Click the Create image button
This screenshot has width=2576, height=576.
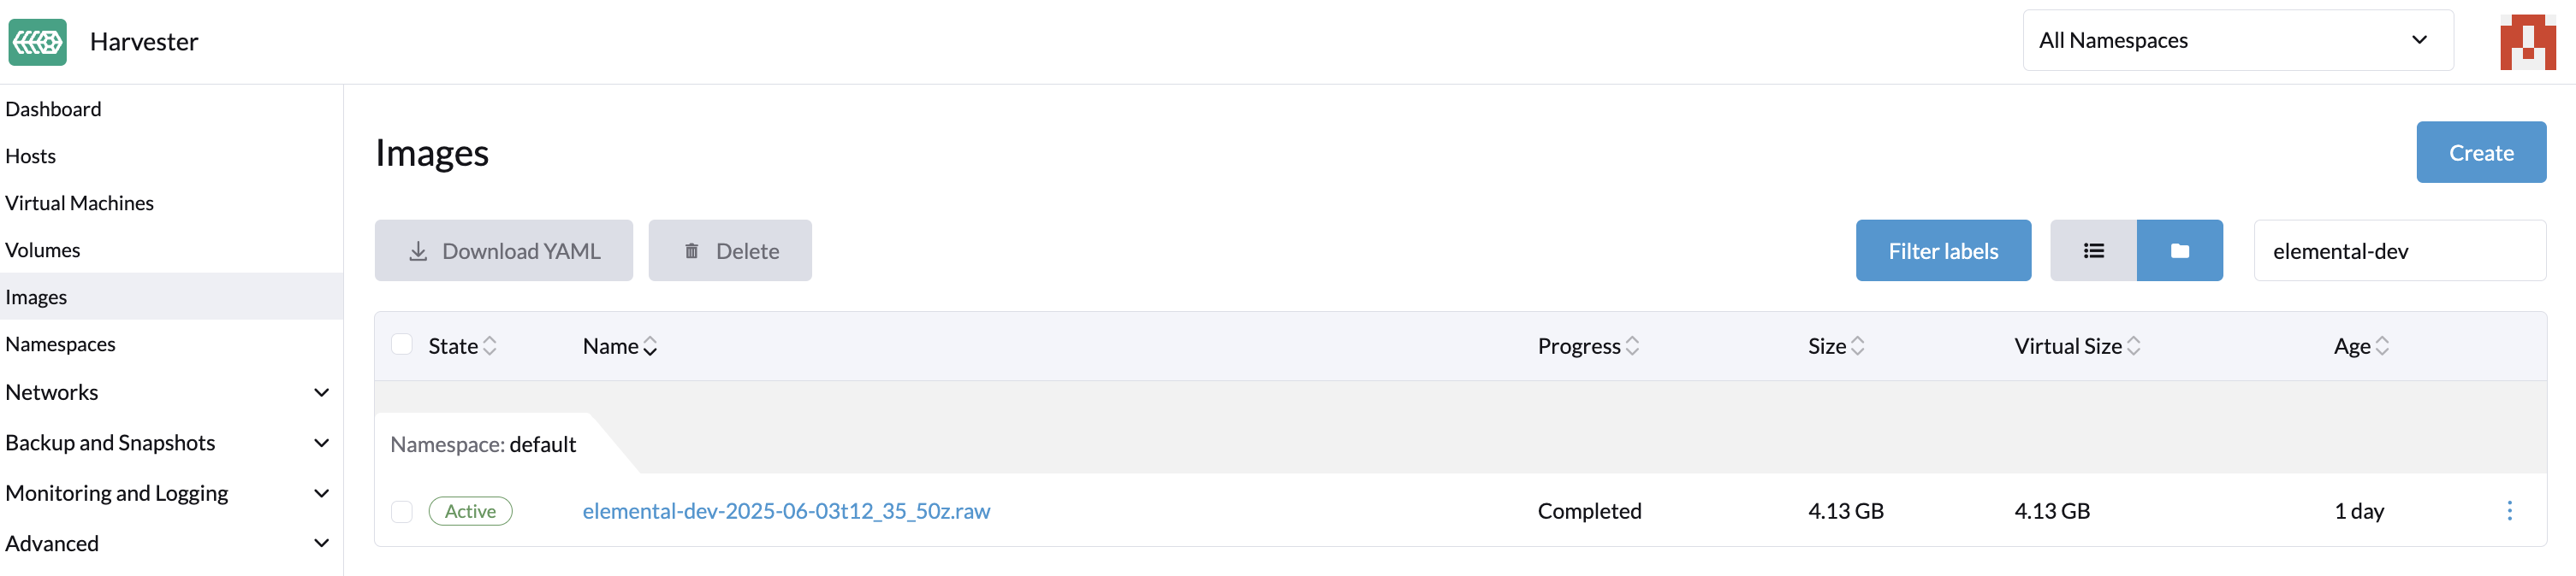coord(2480,153)
